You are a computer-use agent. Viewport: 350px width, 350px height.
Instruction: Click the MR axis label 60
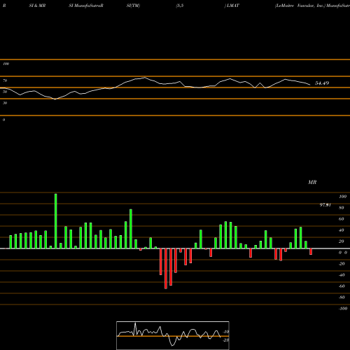[341, 219]
